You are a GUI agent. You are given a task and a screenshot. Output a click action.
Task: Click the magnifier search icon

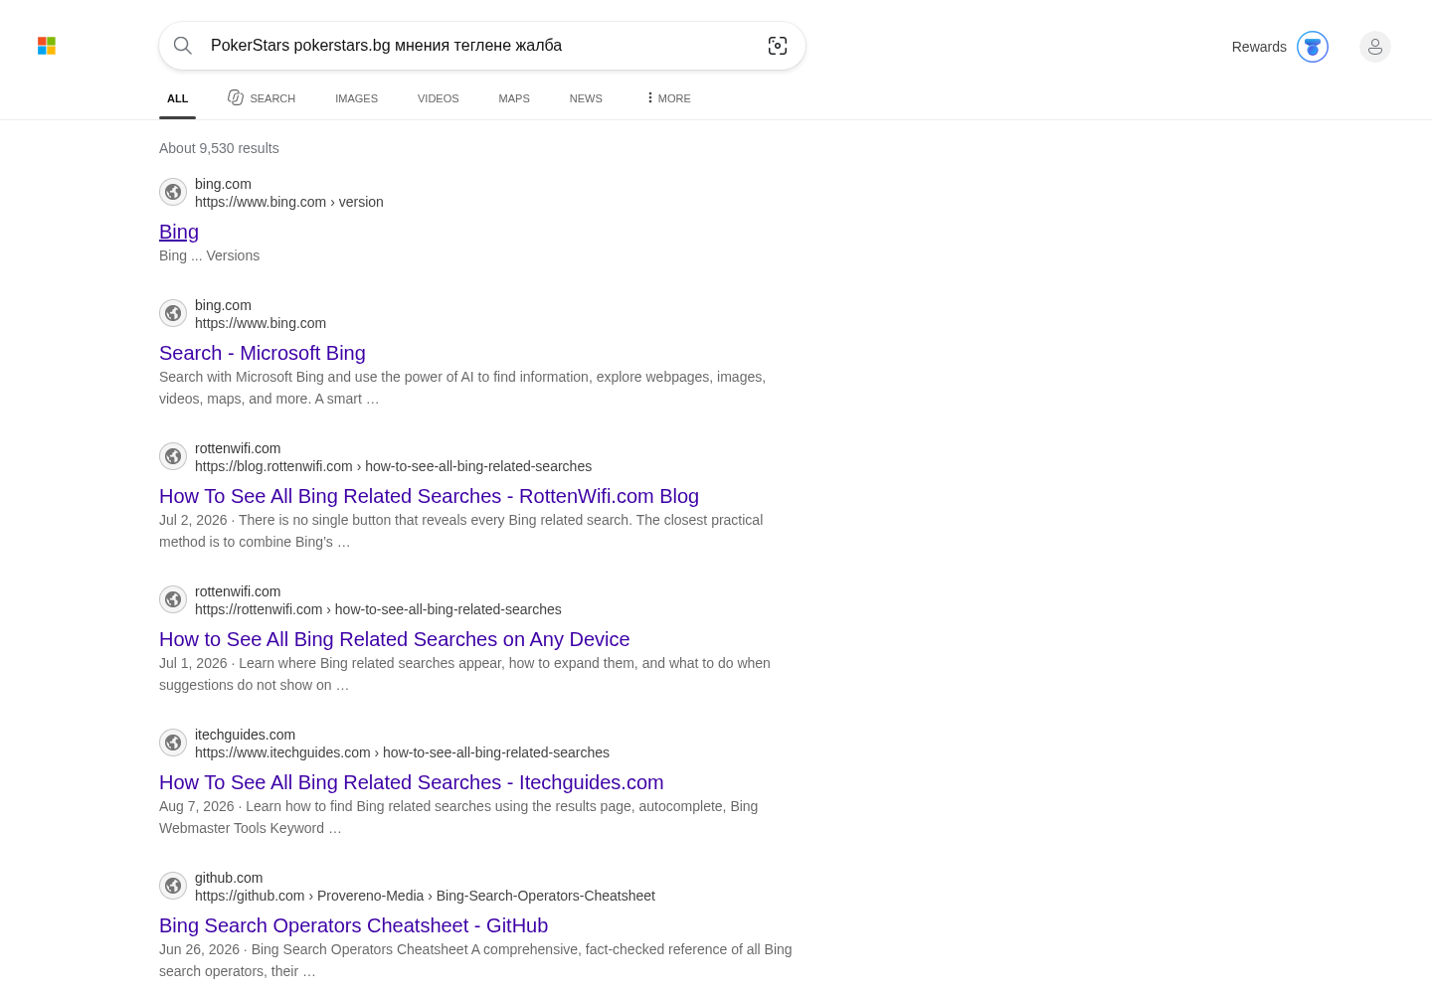pyautogui.click(x=183, y=46)
